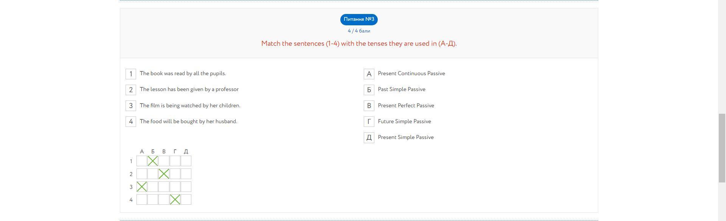The image size is (726, 221).
Task: Check empty cell row 1 column А
Action: point(142,161)
